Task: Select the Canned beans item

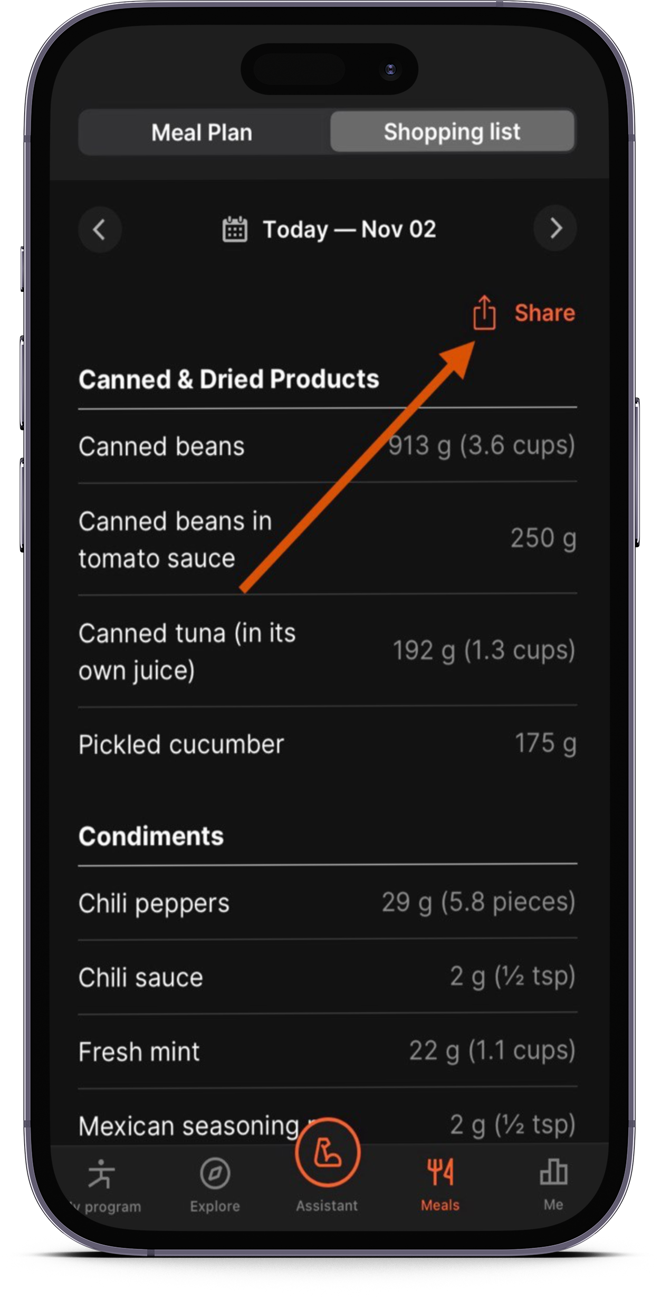Action: [x=328, y=446]
